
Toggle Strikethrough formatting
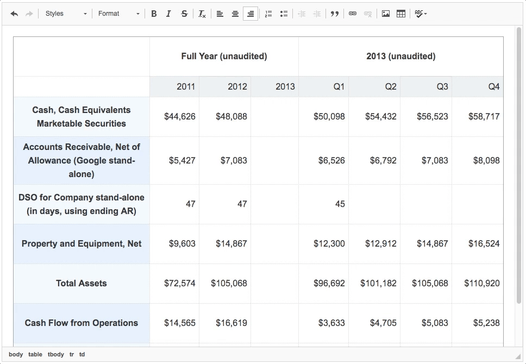[184, 14]
